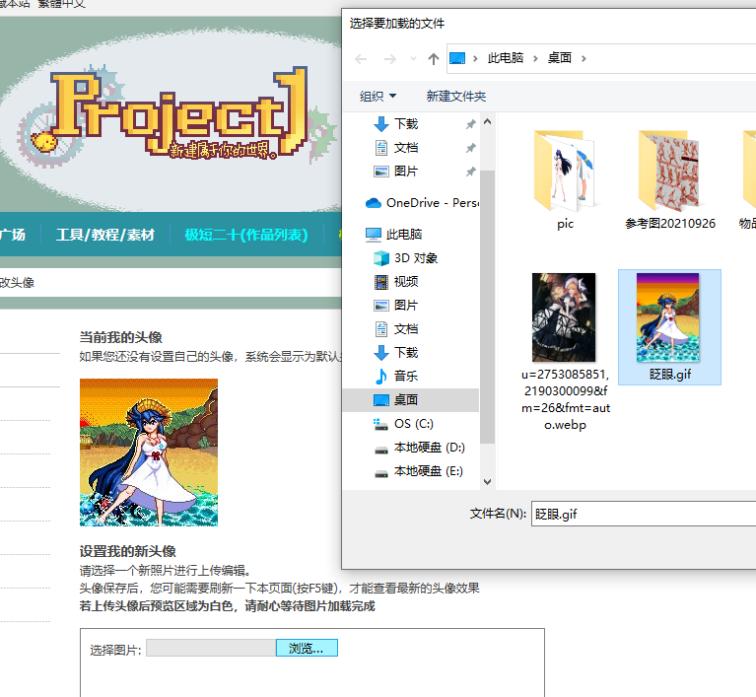
Task: Open pinned 文档 quick access folder
Action: tap(406, 148)
